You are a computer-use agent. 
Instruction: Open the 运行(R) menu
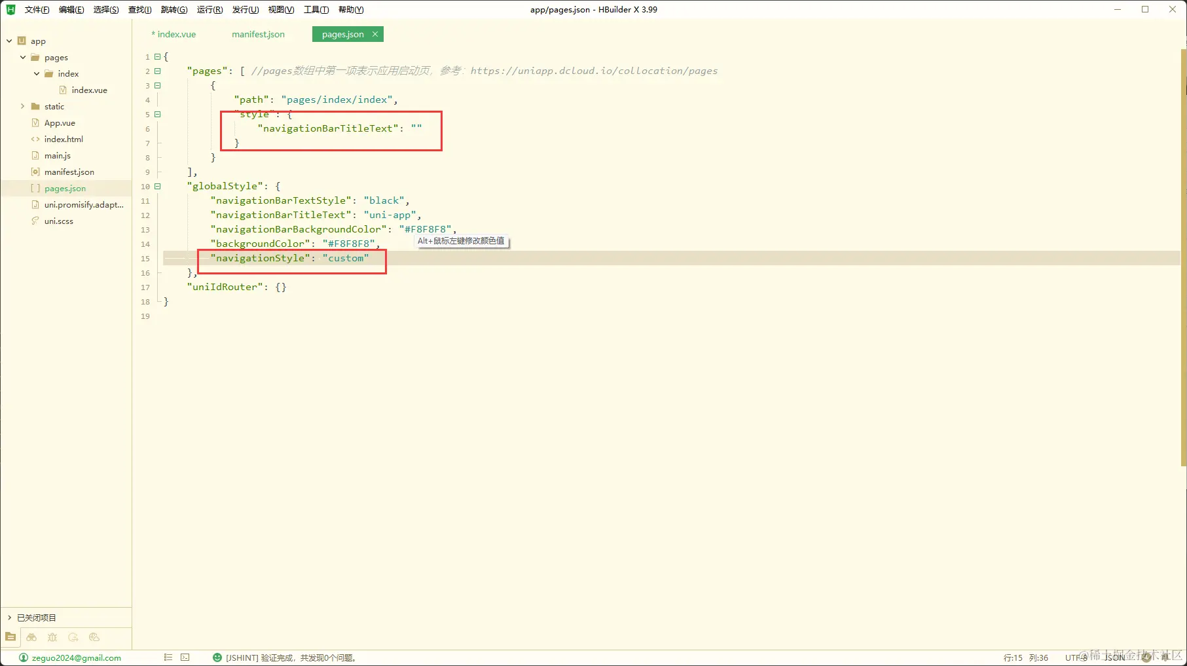click(x=210, y=10)
